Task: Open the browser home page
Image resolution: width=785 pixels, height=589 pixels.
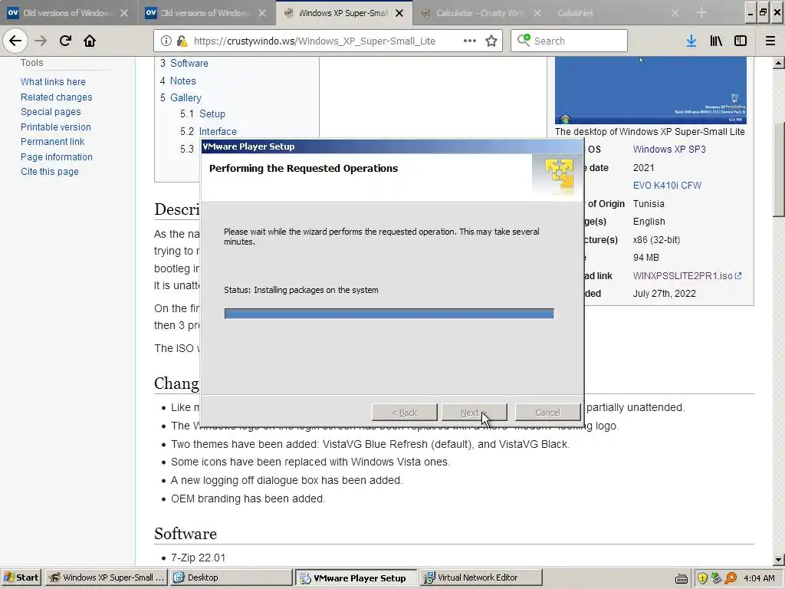Action: coord(90,41)
